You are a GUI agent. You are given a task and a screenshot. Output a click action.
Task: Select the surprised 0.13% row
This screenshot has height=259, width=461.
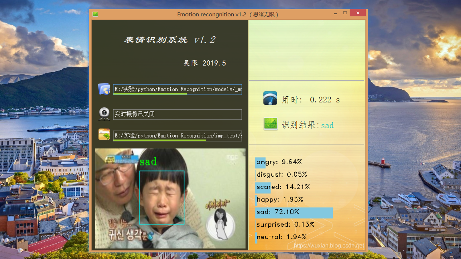[285, 224]
